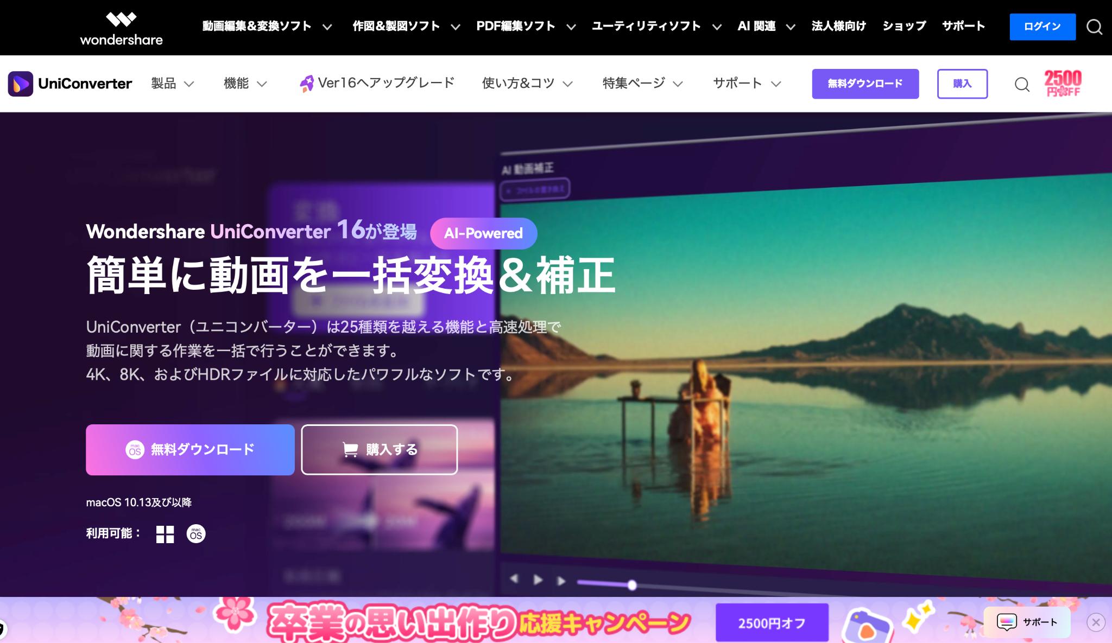This screenshot has height=643, width=1112.
Task: Open the search icon in black header
Action: click(x=1094, y=27)
